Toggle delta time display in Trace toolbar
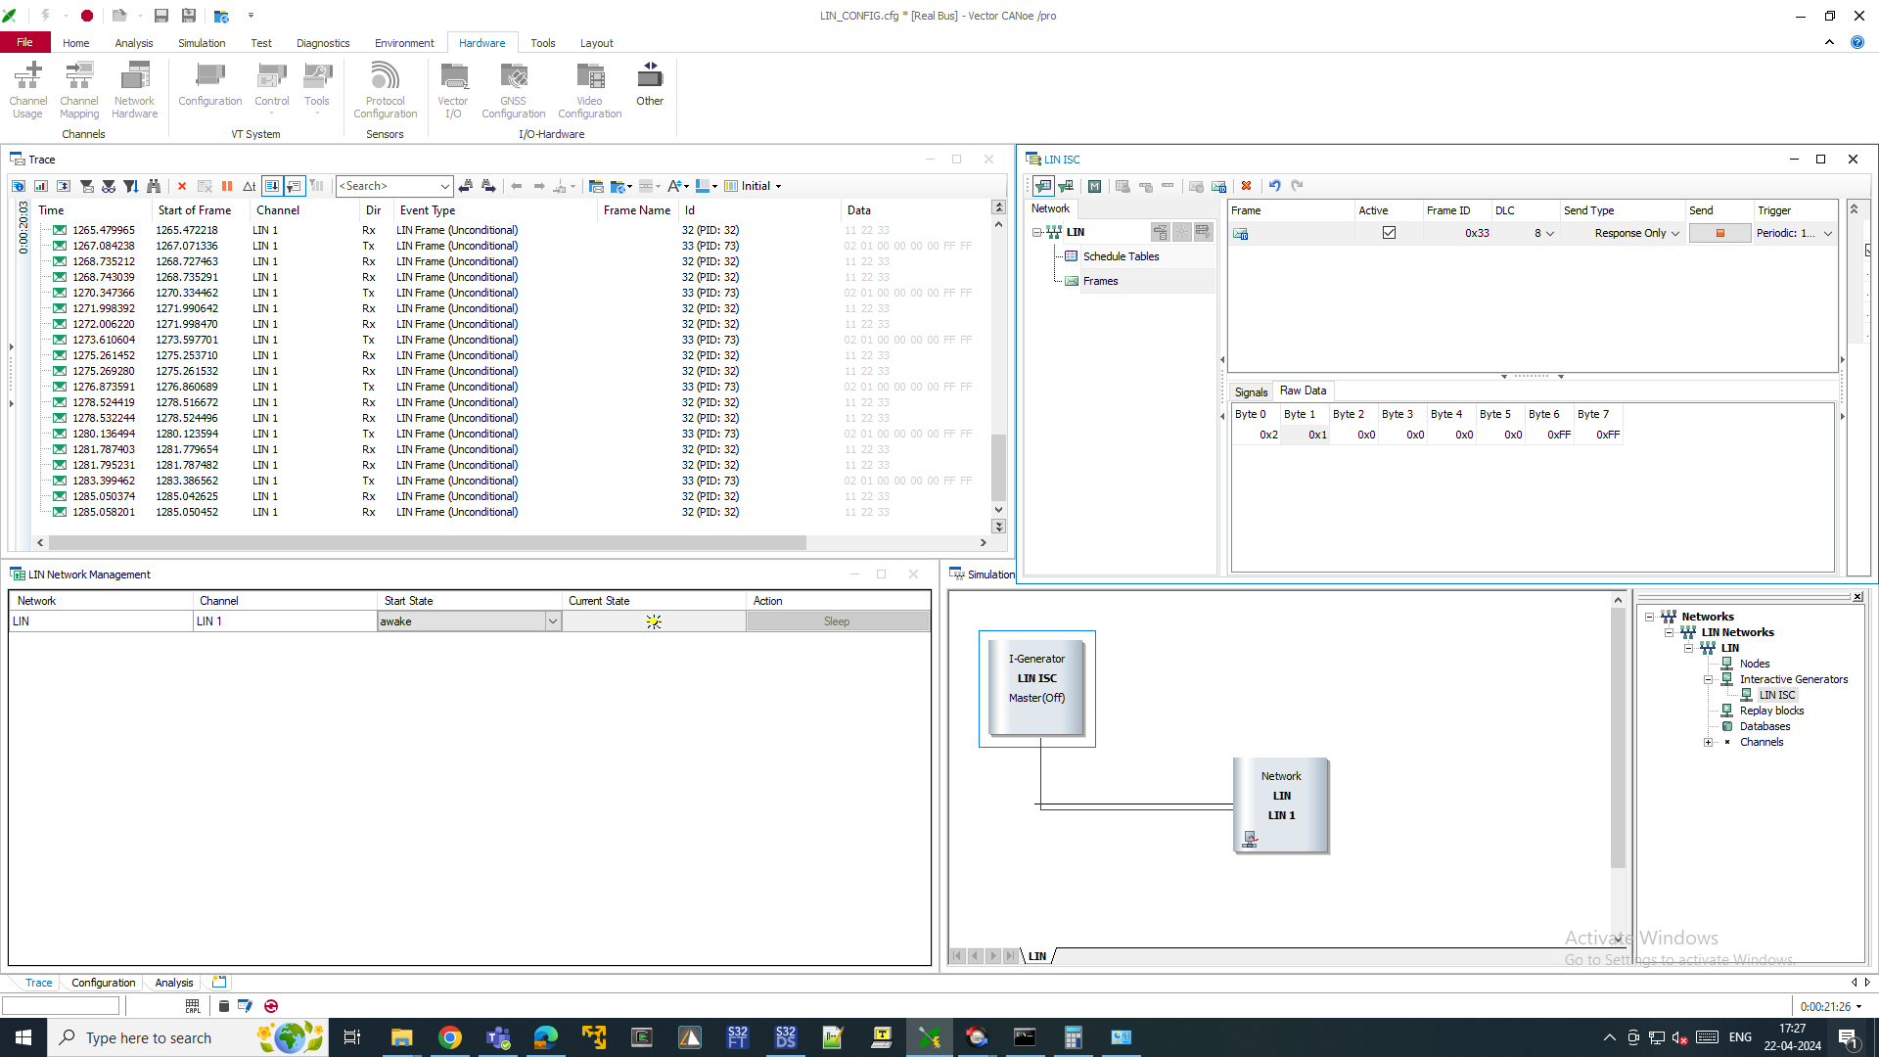This screenshot has height=1057, width=1879. 249,186
